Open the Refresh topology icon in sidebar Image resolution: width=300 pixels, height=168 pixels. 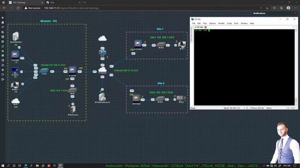pos(3,46)
